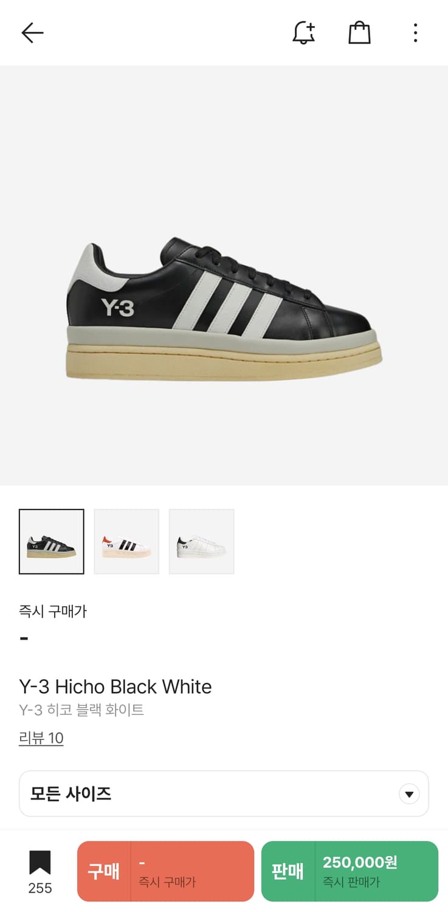Tap the bell-plus price alert icon
The image size is (448, 912).
pyautogui.click(x=303, y=33)
